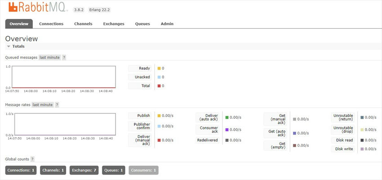The width and height of the screenshot is (382, 180).
Task: Click the Publish yellow swatch
Action: [159, 116]
